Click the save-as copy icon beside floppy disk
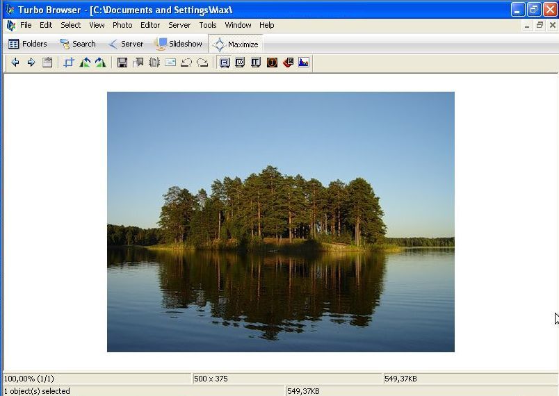559x396 pixels. click(x=138, y=63)
